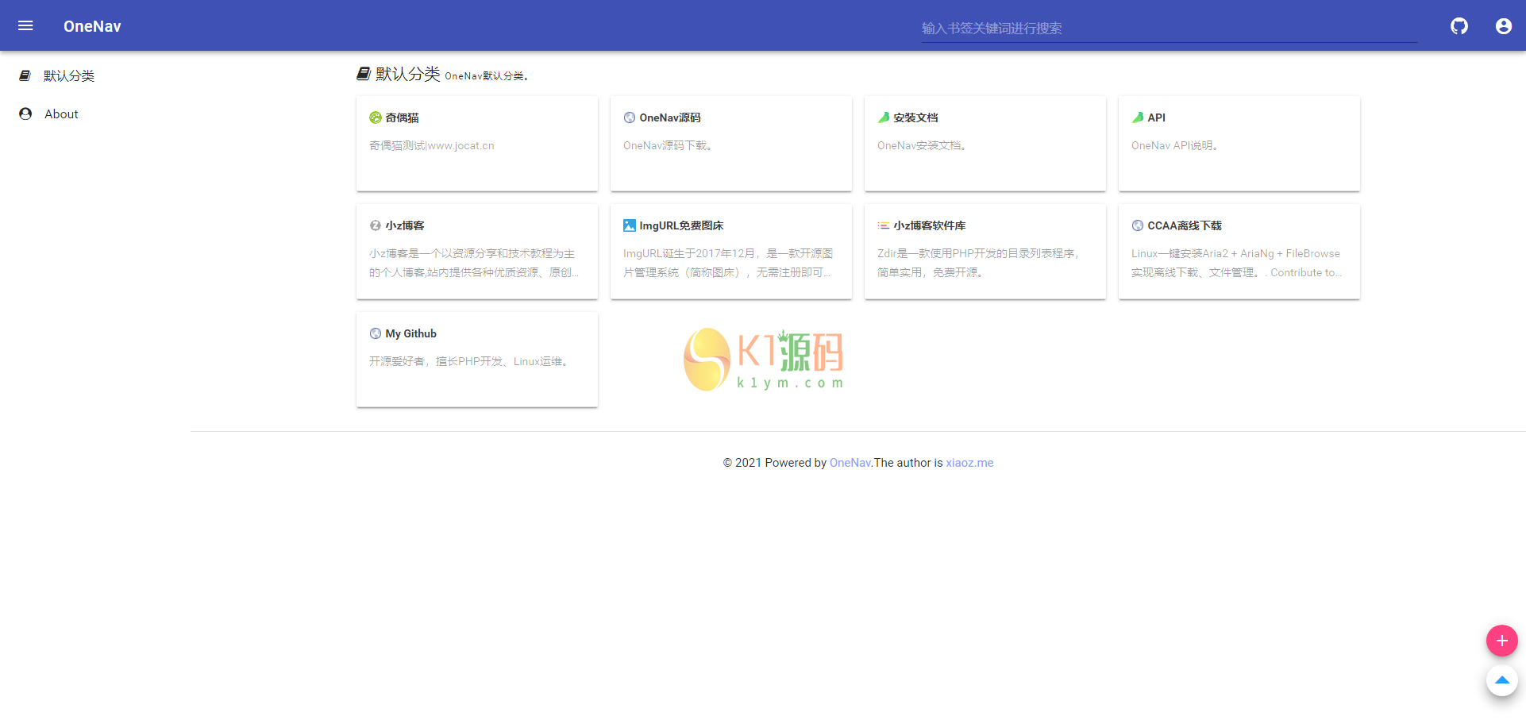This screenshot has width=1526, height=720.
Task: Click the OneNav link in footer
Action: click(850, 463)
